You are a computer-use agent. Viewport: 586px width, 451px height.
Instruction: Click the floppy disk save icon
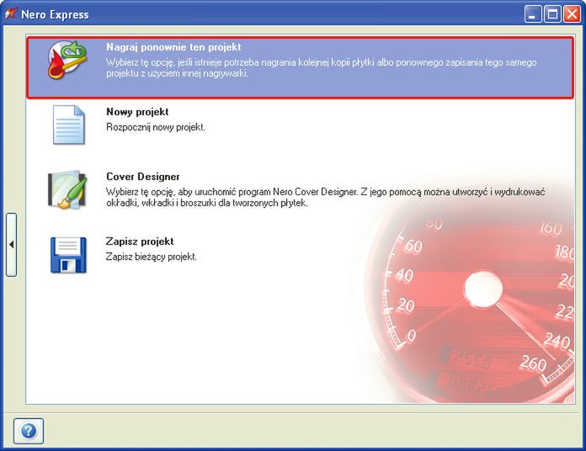(x=68, y=255)
